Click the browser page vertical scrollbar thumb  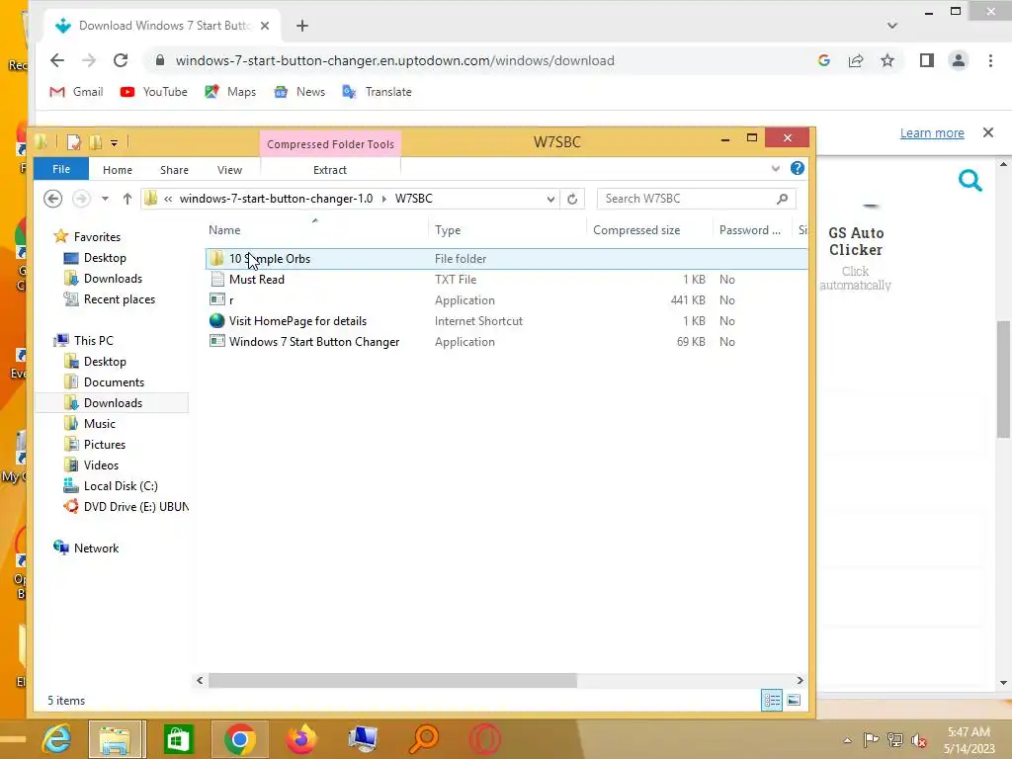tap(1004, 379)
